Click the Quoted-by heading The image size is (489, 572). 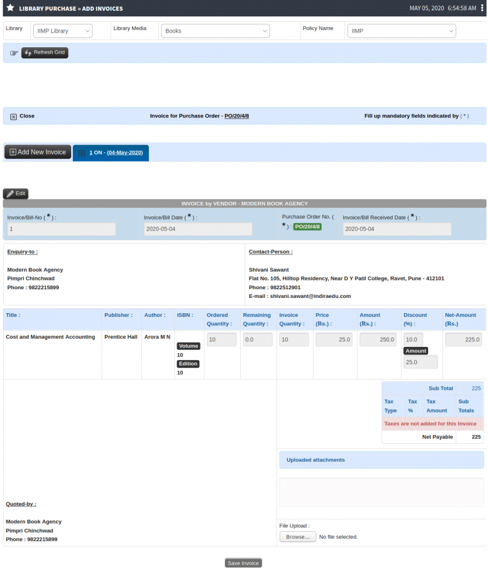[21, 504]
